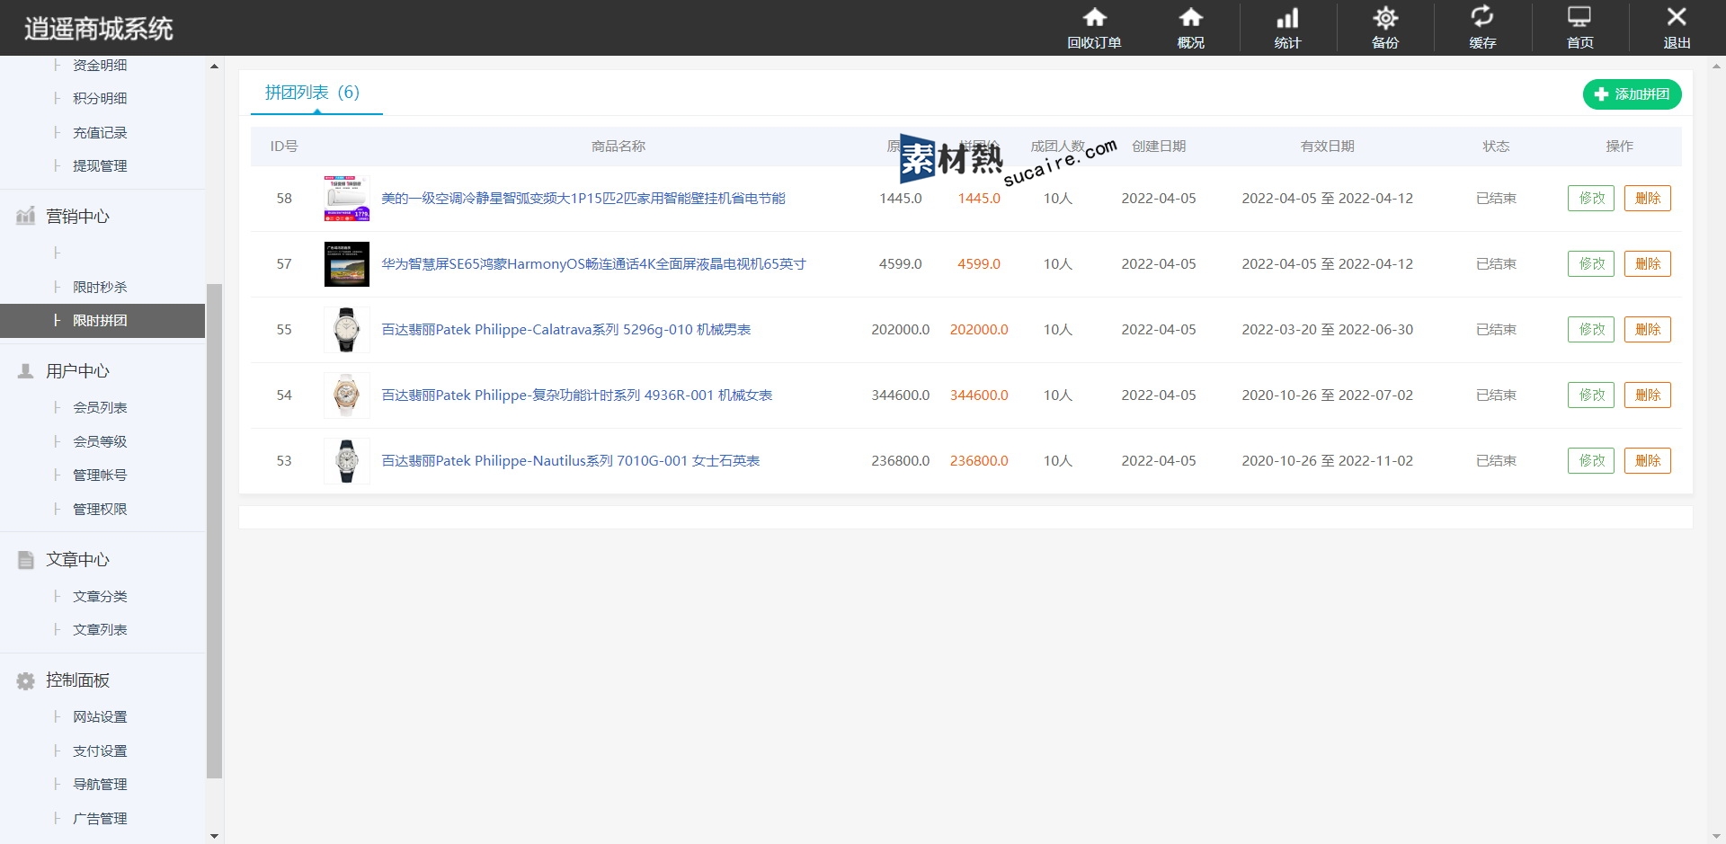This screenshot has width=1726, height=844.
Task: Open the Calatrava 5296g-010 product link
Action: coord(566,330)
